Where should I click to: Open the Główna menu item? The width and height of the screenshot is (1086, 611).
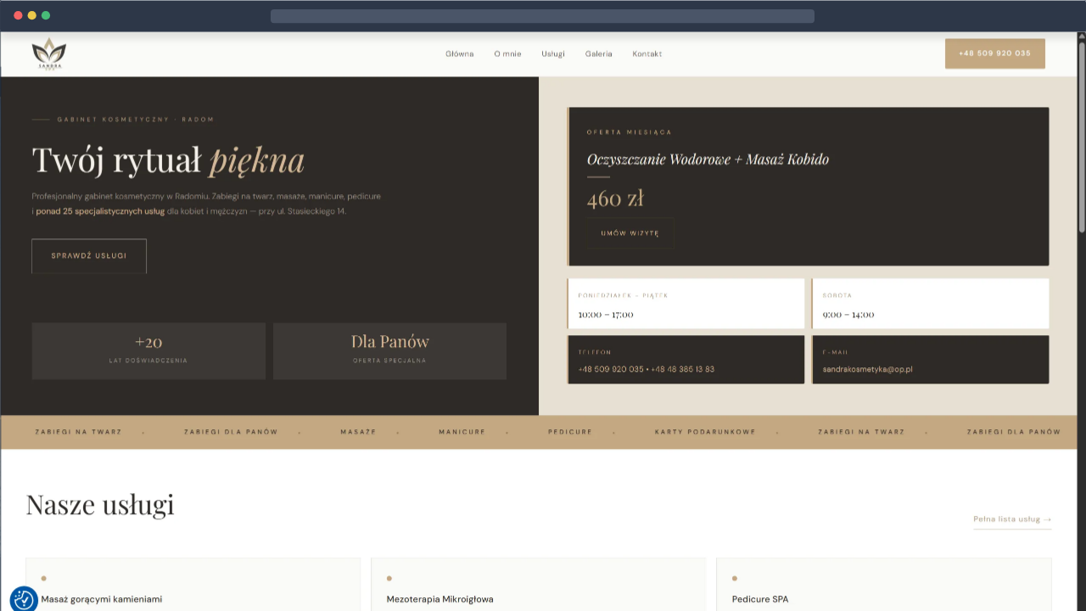coord(460,53)
